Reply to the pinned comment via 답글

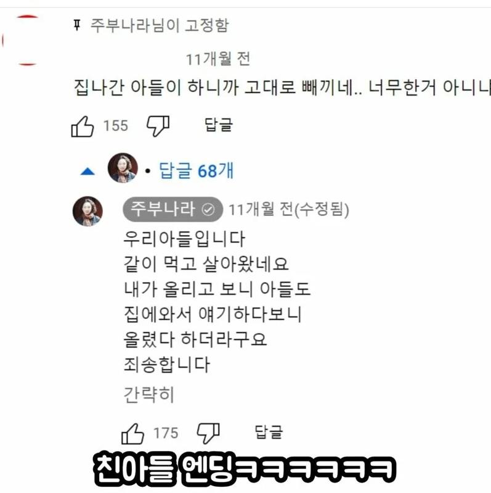tap(219, 125)
